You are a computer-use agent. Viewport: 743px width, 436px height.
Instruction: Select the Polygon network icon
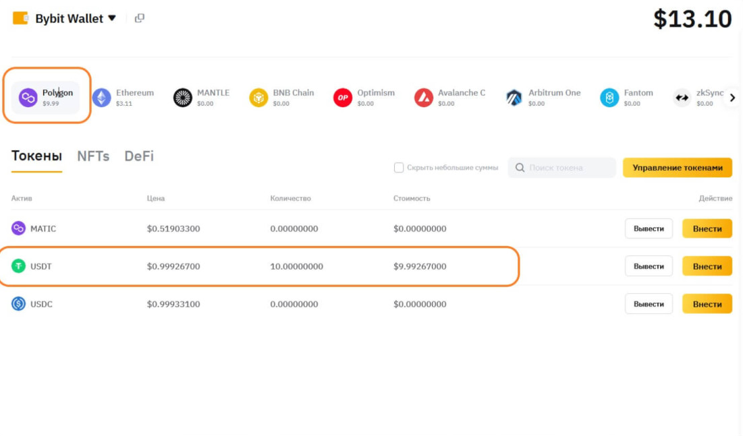(x=28, y=97)
